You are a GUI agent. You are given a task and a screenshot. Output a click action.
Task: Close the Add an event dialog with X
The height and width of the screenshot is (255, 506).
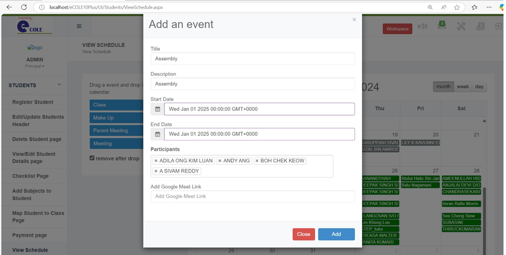coord(354,20)
